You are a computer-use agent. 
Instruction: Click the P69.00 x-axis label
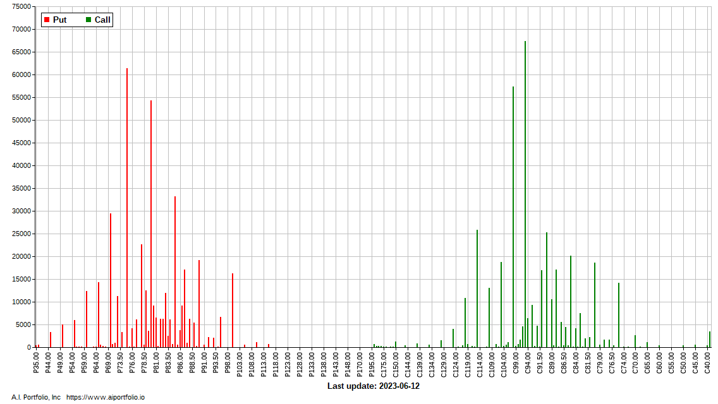coord(108,363)
